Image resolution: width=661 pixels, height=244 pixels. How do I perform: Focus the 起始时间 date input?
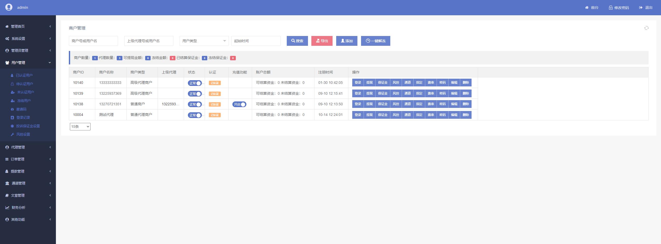coord(256,41)
